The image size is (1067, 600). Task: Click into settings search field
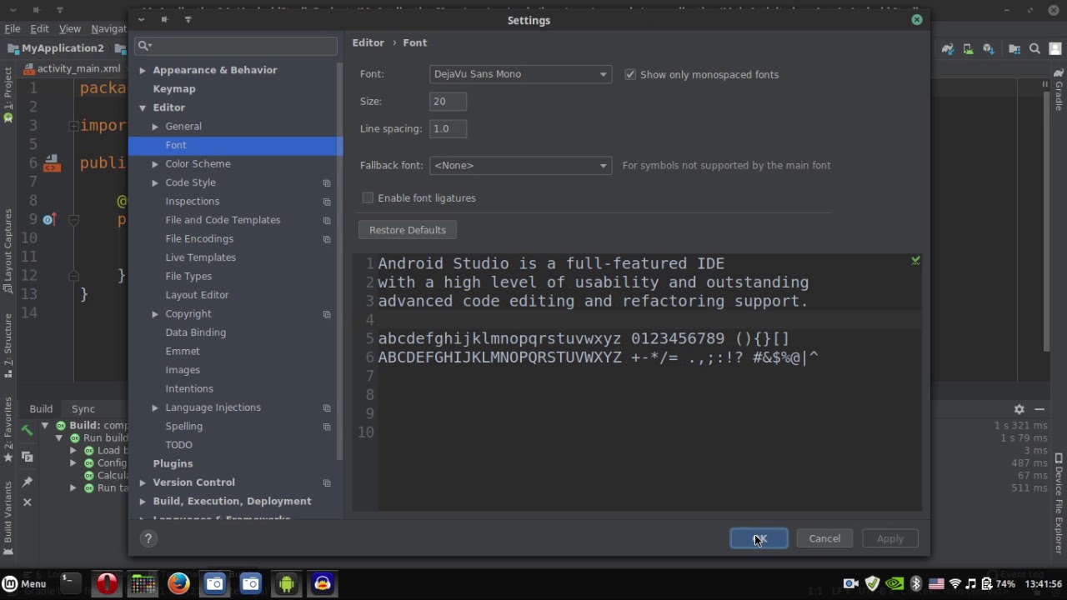coord(238,46)
